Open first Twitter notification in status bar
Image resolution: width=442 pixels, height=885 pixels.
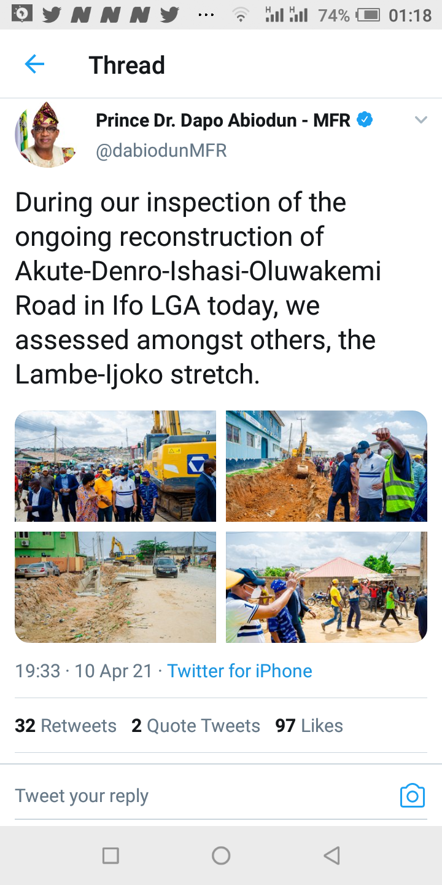point(52,15)
